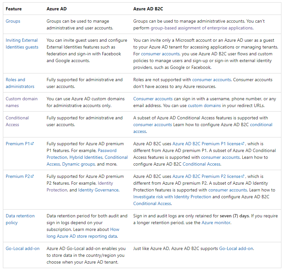The image size is (284, 272).
Task: Open custom domains link in redirect URLs sentence
Action: [204, 105]
